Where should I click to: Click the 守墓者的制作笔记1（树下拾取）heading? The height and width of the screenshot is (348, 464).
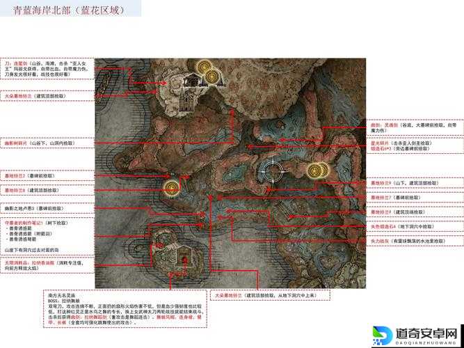tap(36, 223)
